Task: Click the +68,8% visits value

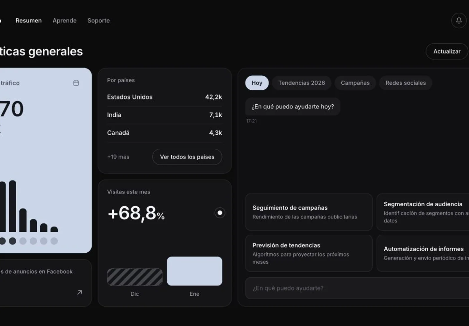Action: pos(136,214)
